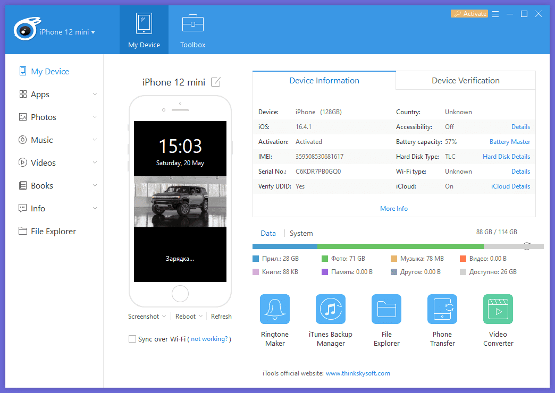This screenshot has height=393, width=555.
Task: Click the blue Прил. color swatch
Action: tap(256, 259)
